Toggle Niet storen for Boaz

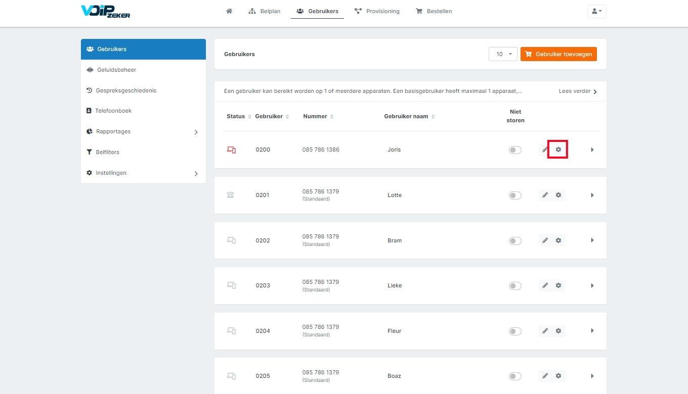[x=515, y=376]
